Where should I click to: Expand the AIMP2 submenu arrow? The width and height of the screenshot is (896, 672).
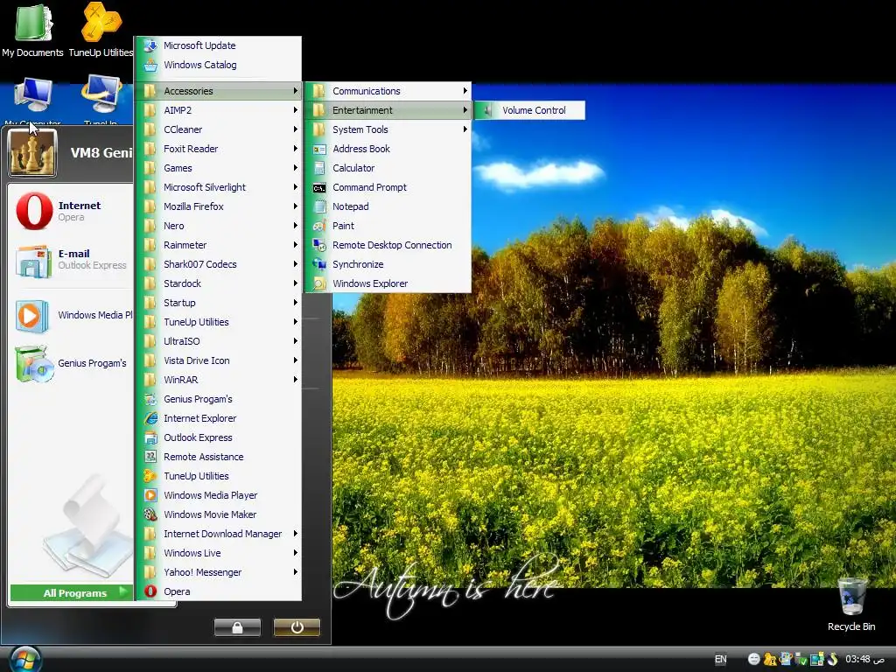296,110
